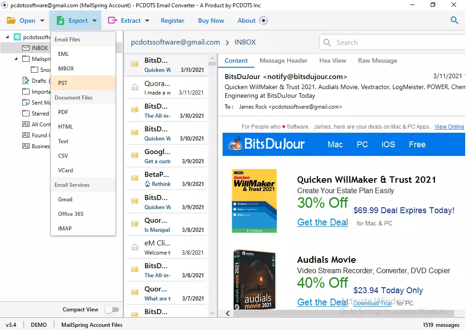Click opened-envelope icon of Quora 3/11/2021 message
Image resolution: width=467 pixels, height=330 pixels.
click(x=134, y=87)
